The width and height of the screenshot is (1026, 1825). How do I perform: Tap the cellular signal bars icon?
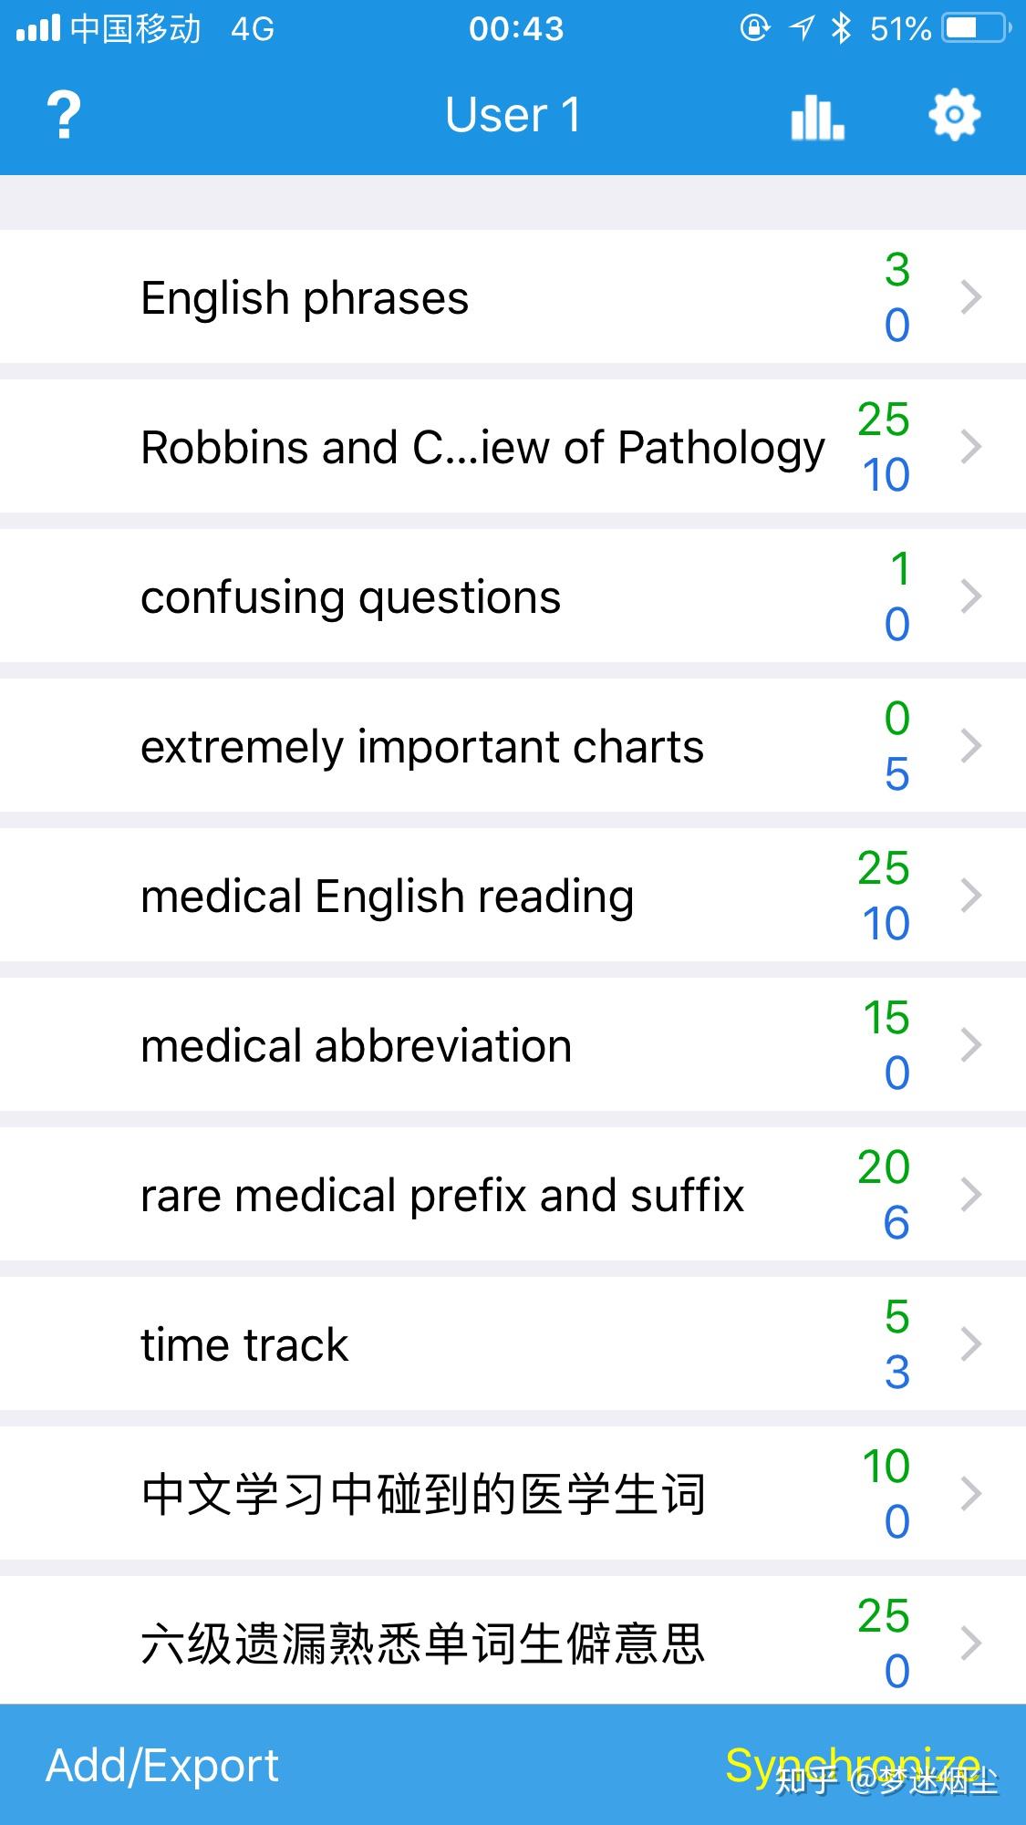coord(38,29)
